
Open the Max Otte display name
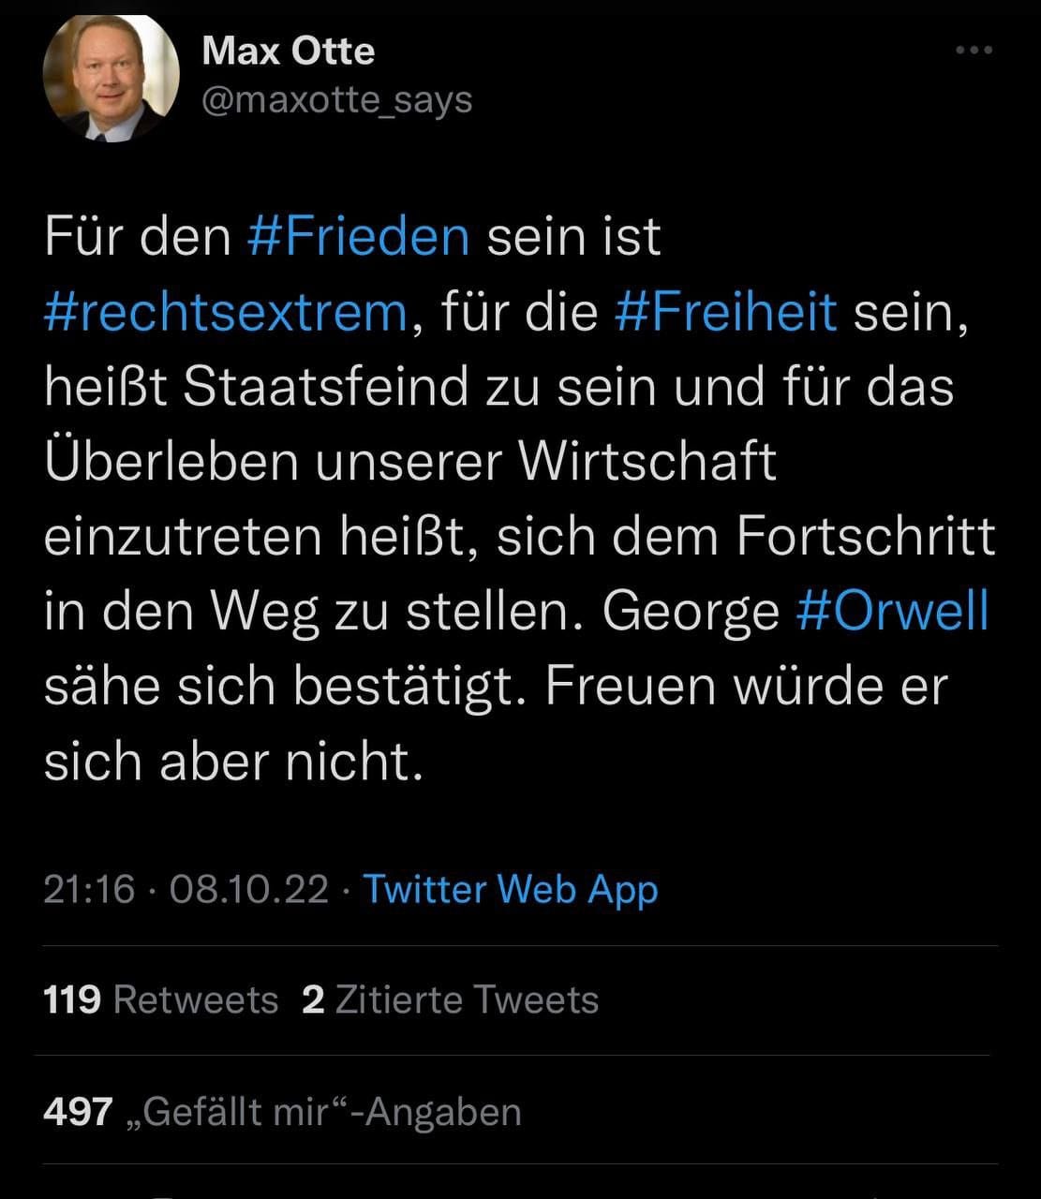pos(288,51)
